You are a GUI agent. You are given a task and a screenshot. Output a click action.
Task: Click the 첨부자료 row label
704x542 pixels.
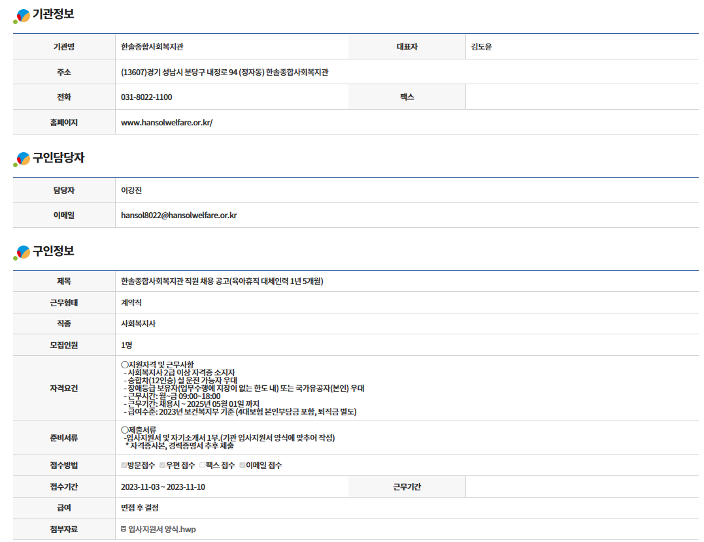click(x=63, y=529)
